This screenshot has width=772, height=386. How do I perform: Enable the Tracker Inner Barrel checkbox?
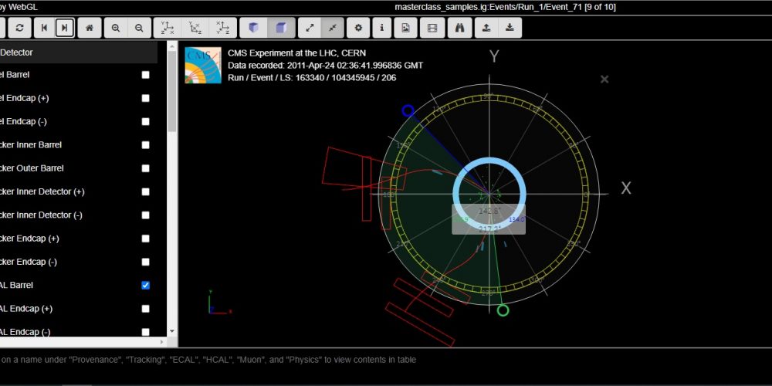tap(145, 145)
